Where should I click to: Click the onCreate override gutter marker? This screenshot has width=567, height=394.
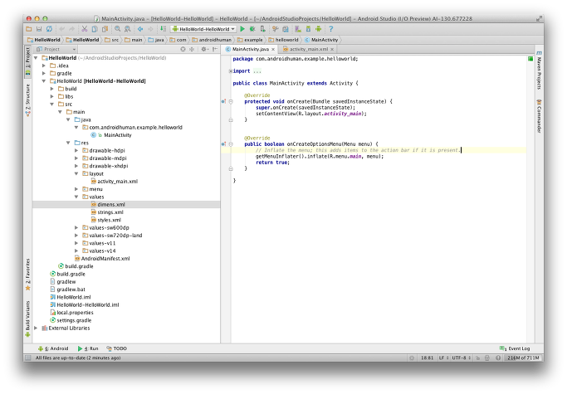pyautogui.click(x=223, y=101)
